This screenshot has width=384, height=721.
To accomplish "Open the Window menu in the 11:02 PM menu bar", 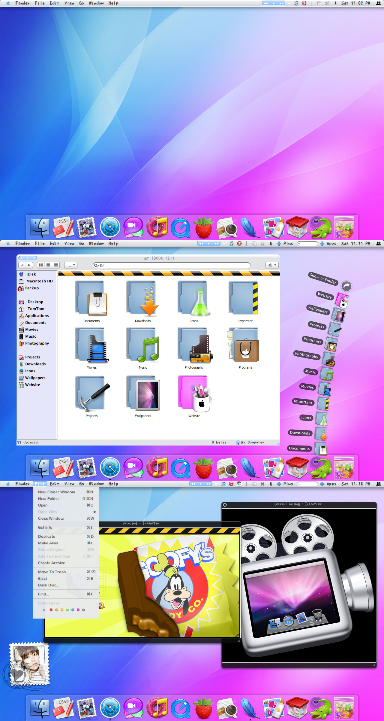I will [96, 3].
